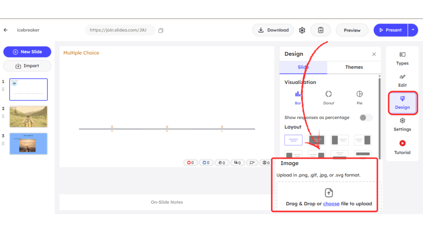Select slide 2 thumbnail in the sidebar

click(x=28, y=116)
